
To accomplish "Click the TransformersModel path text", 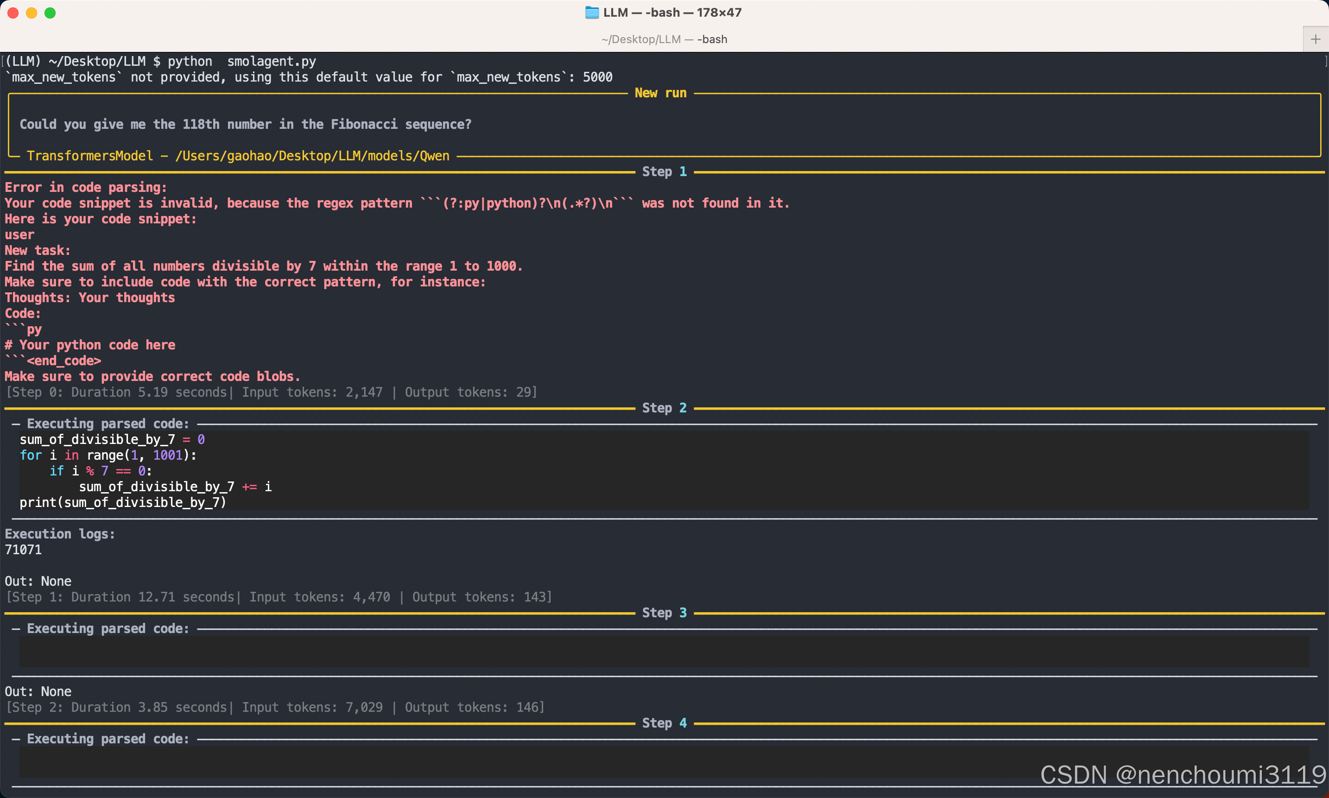I will 238,156.
